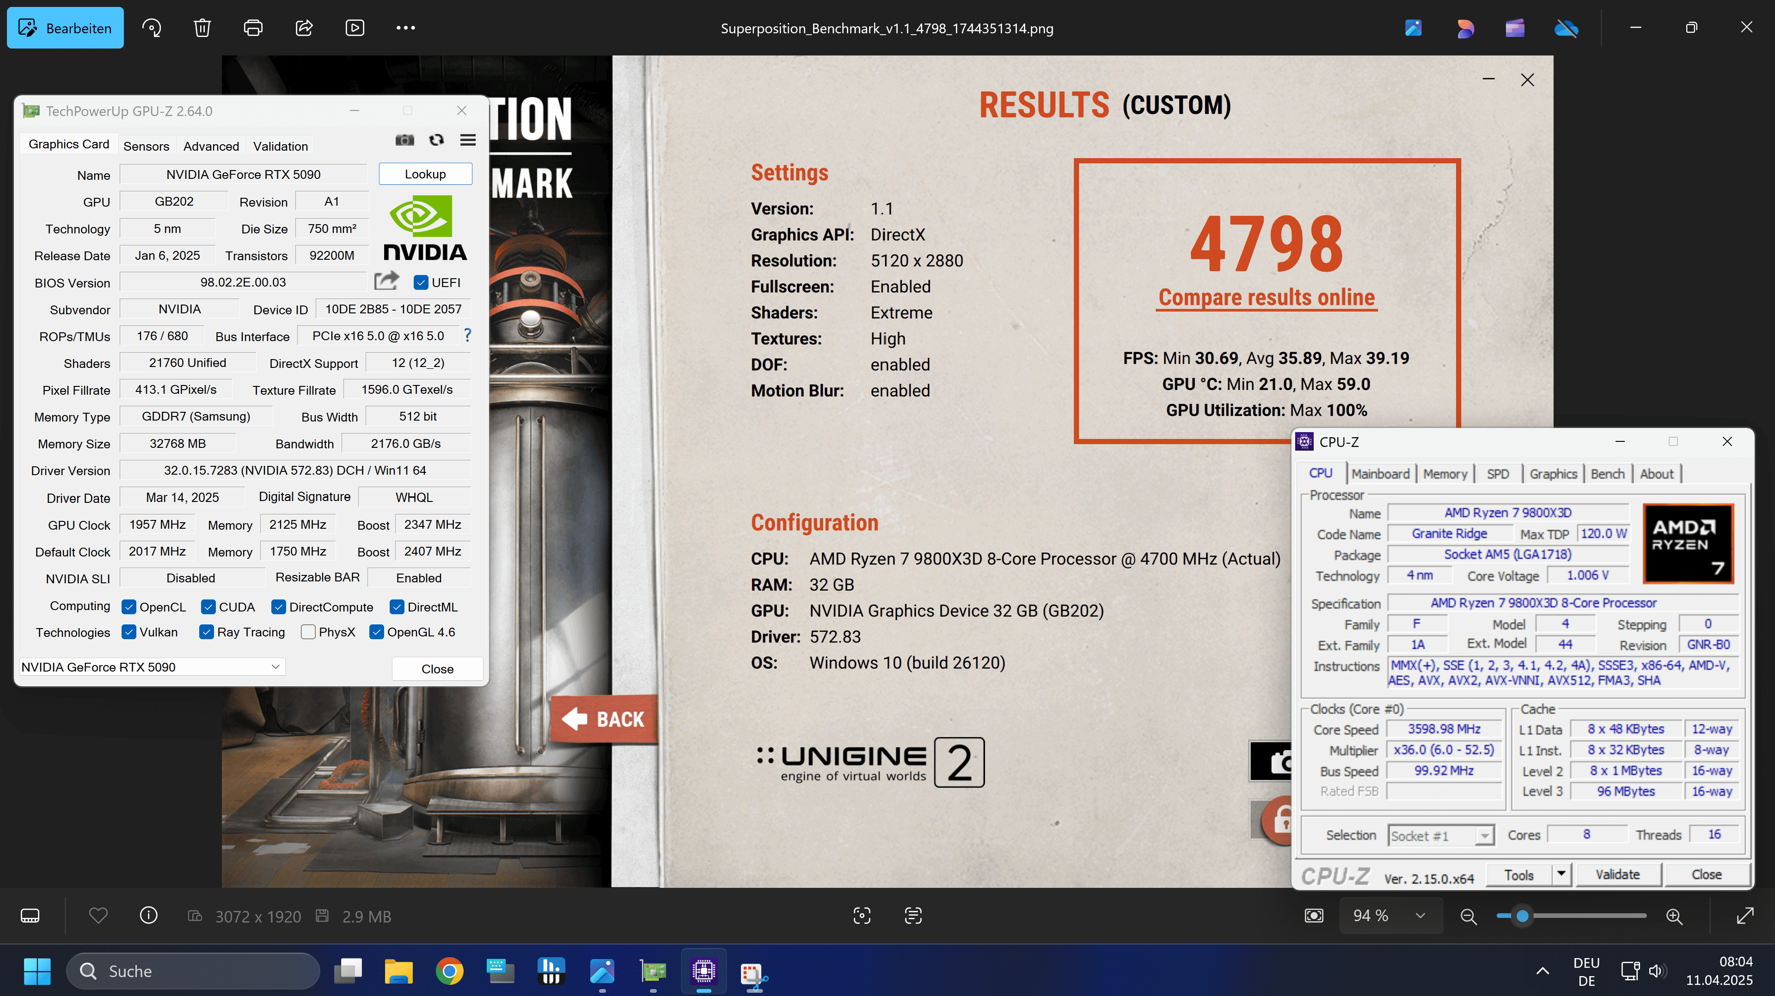Click the Bearbeiten edit button
This screenshot has height=996, width=1775.
coord(66,28)
